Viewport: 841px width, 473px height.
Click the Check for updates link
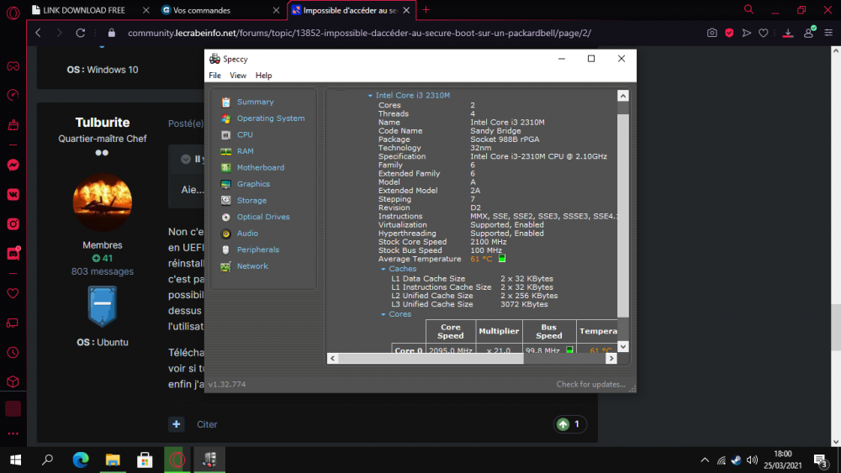[590, 384]
